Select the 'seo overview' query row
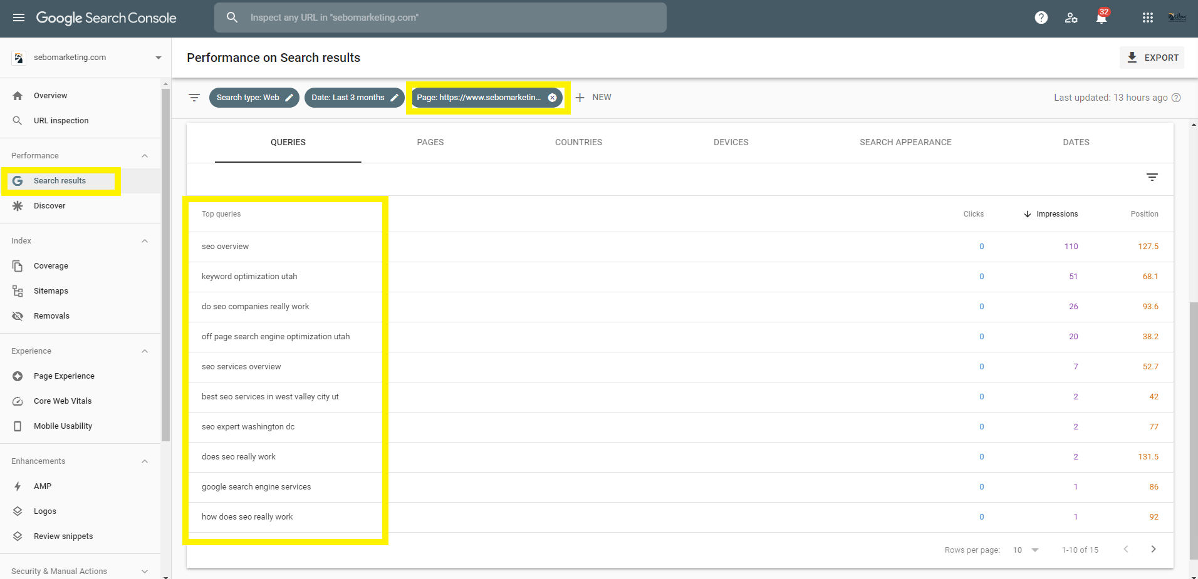The height and width of the screenshot is (579, 1198). (x=680, y=247)
